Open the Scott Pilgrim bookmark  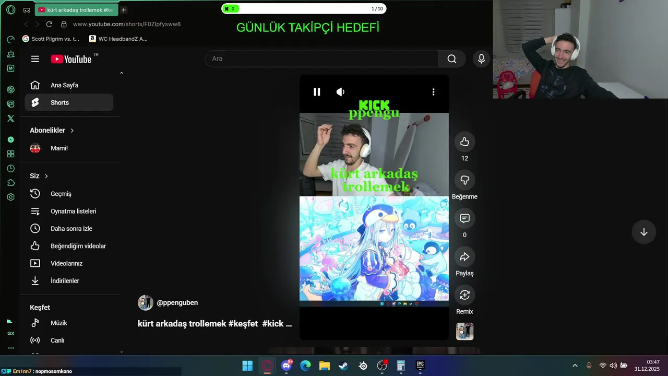[51, 39]
